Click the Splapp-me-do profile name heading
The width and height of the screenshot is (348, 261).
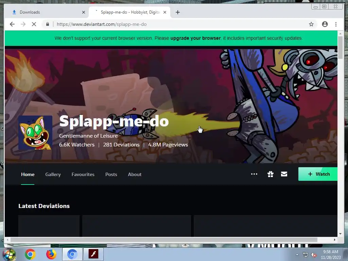114,121
